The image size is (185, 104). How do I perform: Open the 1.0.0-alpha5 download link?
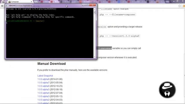[43, 89]
